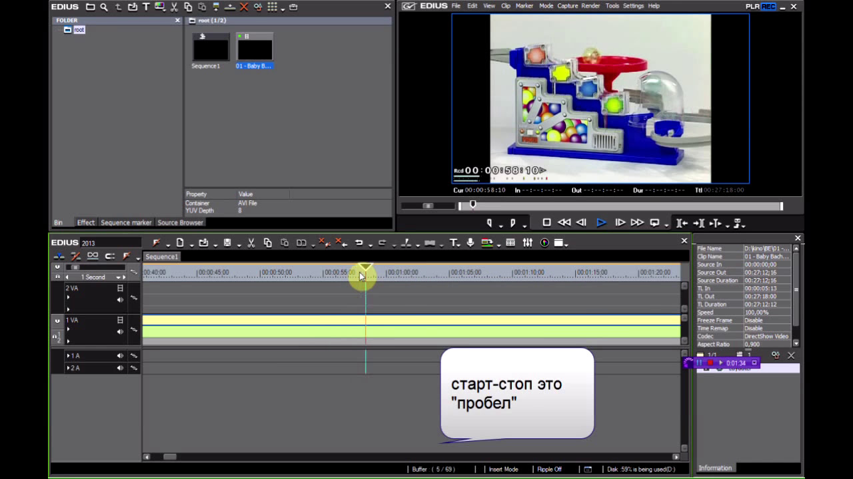Toggle sync lock on 2 A track
This screenshot has height=479, width=853.
coord(133,368)
